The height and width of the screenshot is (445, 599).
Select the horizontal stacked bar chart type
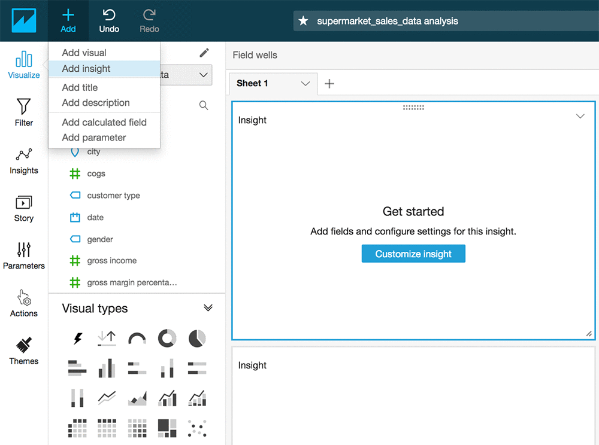click(x=137, y=368)
